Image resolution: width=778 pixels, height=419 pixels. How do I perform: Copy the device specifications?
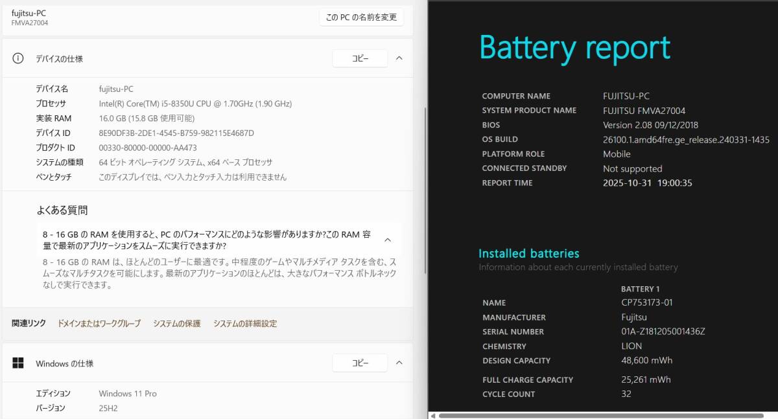click(360, 58)
